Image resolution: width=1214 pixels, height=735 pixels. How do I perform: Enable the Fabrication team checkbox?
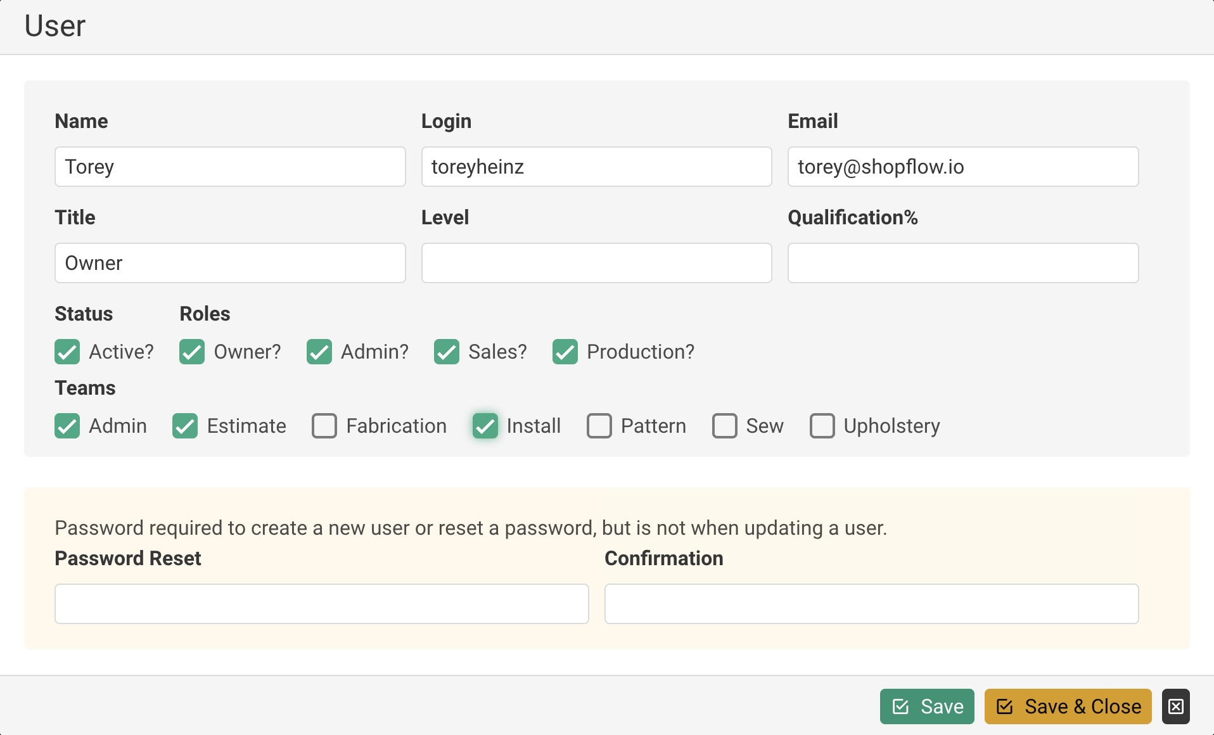pos(324,426)
